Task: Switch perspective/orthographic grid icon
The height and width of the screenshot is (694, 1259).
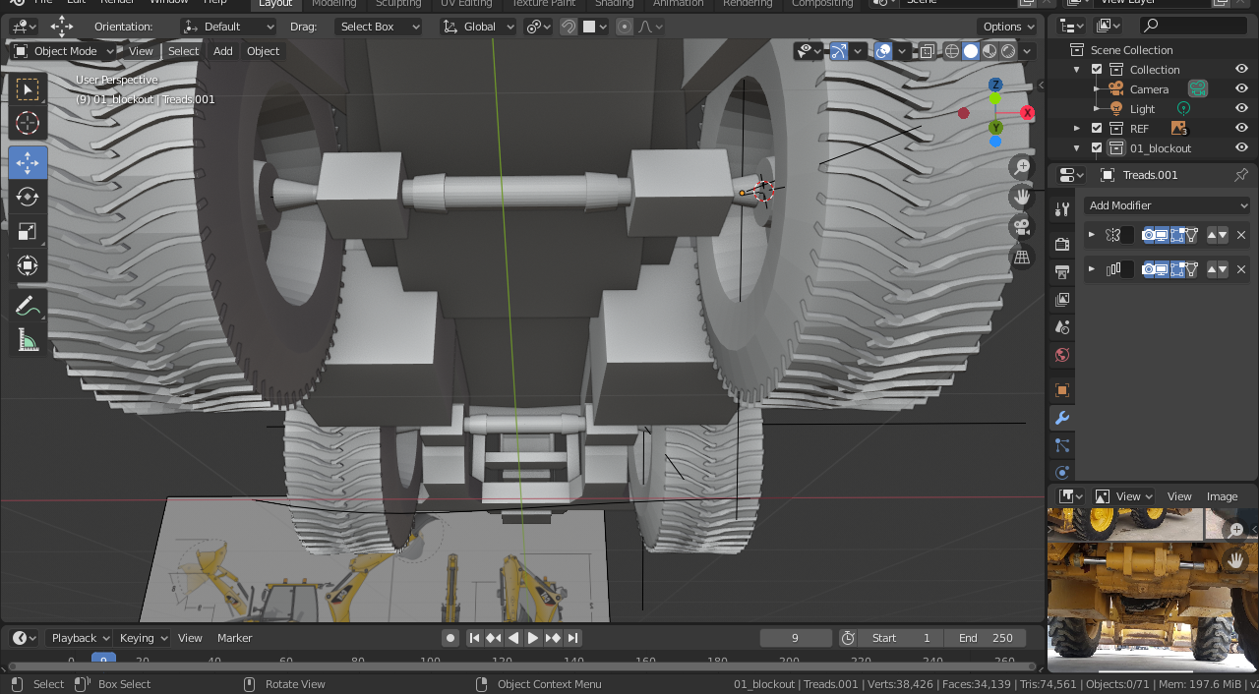Action: pyautogui.click(x=1022, y=257)
